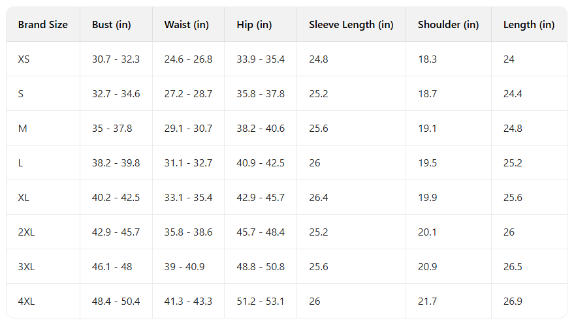574x325 pixels.
Task: Select the Waist (in) header cell
Action: pos(186,25)
